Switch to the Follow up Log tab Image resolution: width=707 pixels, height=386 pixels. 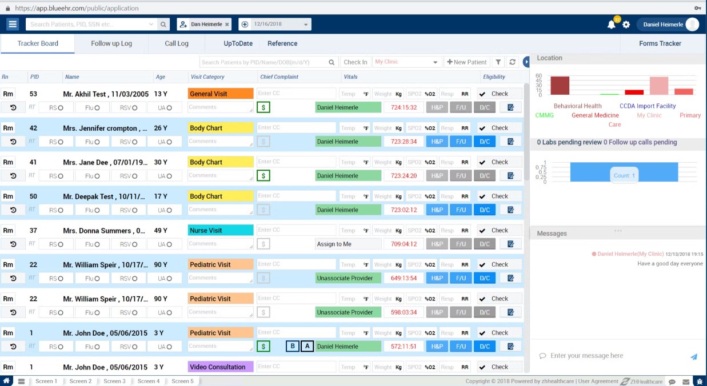pos(111,43)
